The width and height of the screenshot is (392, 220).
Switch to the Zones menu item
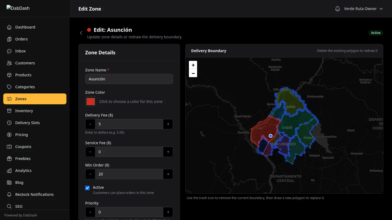(x=21, y=99)
